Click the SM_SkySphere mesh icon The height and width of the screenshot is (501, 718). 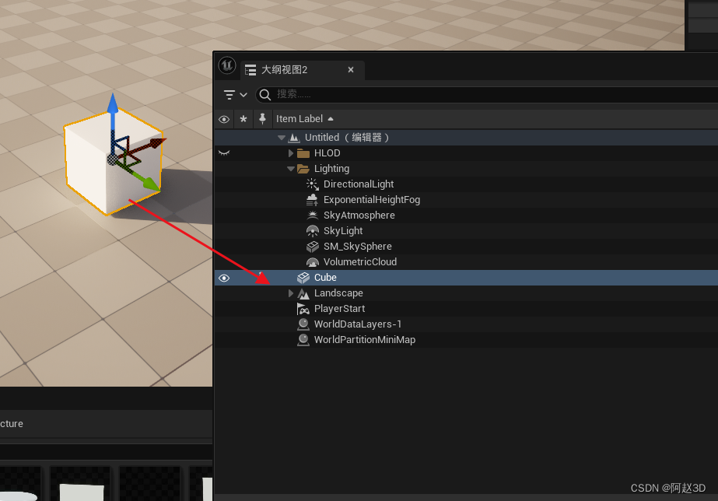(312, 247)
